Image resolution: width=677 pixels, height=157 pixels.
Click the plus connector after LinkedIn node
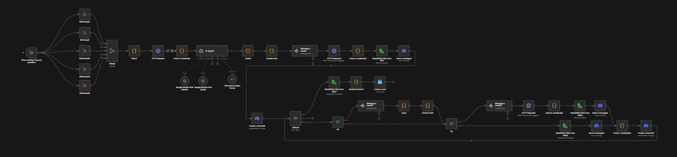tap(393, 82)
